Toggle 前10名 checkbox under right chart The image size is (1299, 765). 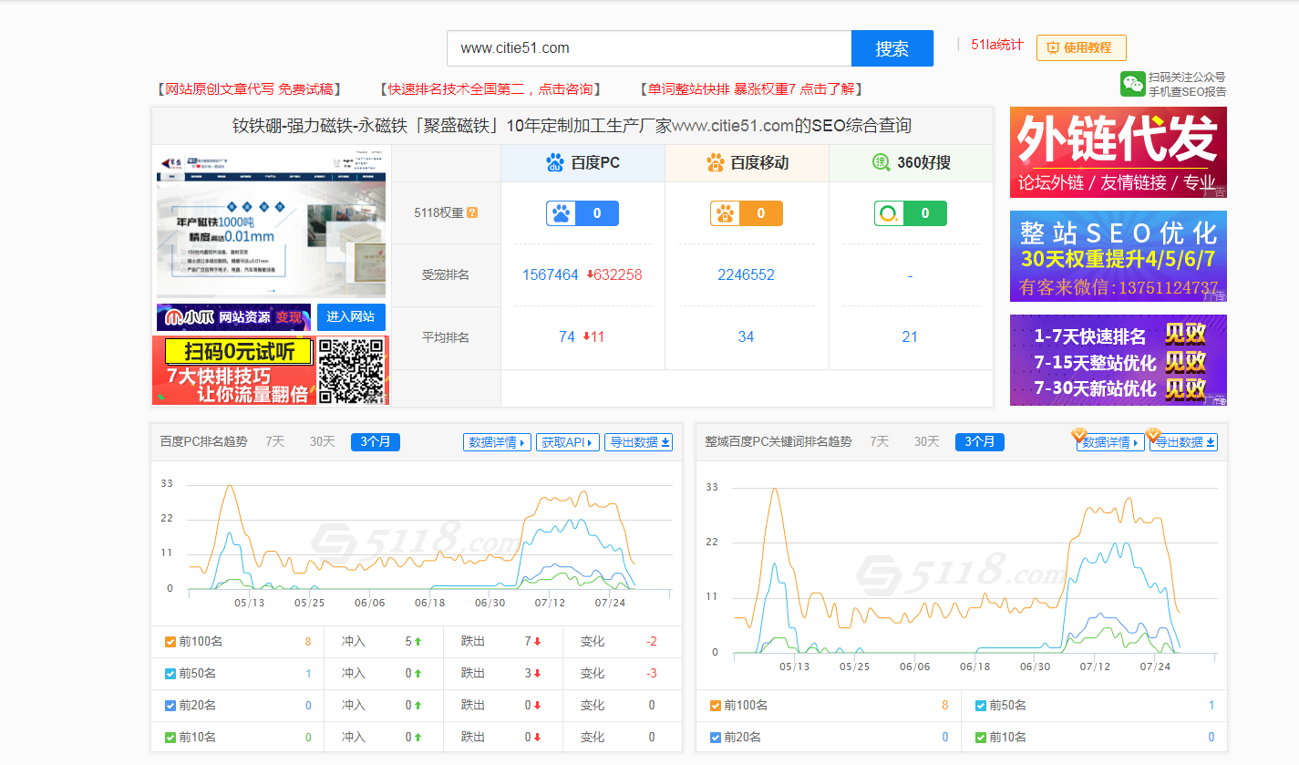point(981,738)
